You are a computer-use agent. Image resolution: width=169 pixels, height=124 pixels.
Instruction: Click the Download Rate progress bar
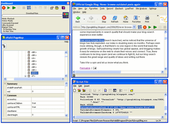[x=32, y=15]
